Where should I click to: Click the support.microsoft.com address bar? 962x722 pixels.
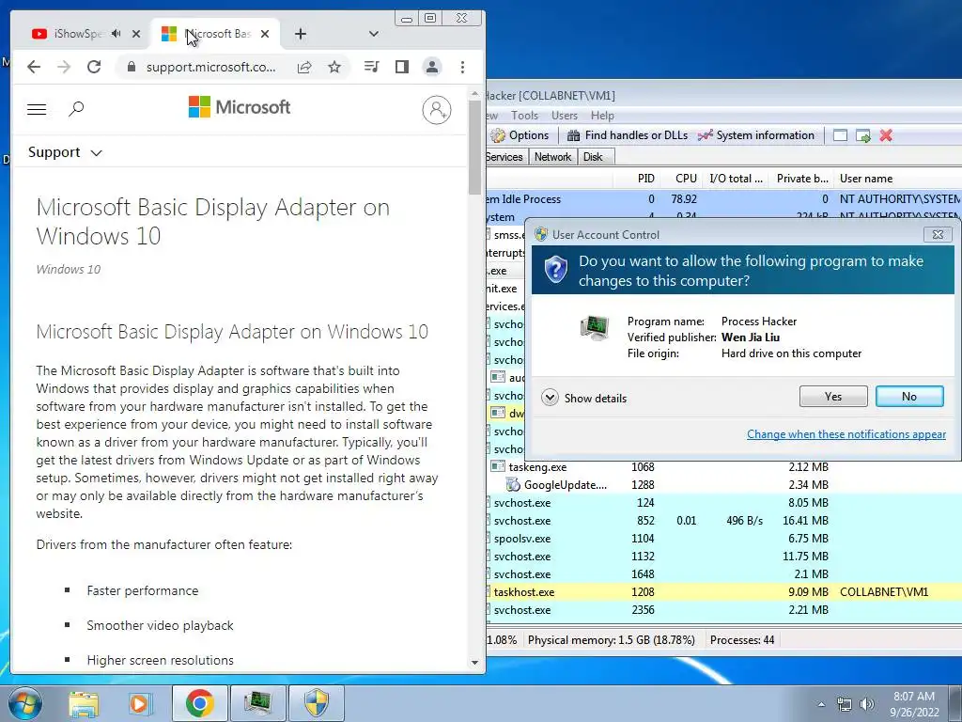pyautogui.click(x=210, y=67)
